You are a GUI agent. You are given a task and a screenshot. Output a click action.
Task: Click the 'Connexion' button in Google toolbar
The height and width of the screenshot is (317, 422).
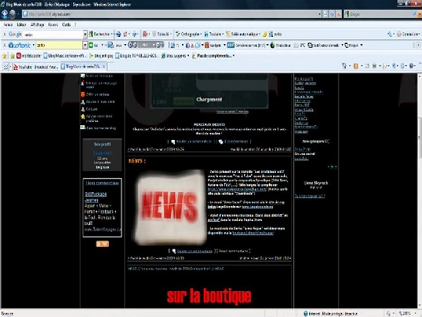click(x=407, y=34)
